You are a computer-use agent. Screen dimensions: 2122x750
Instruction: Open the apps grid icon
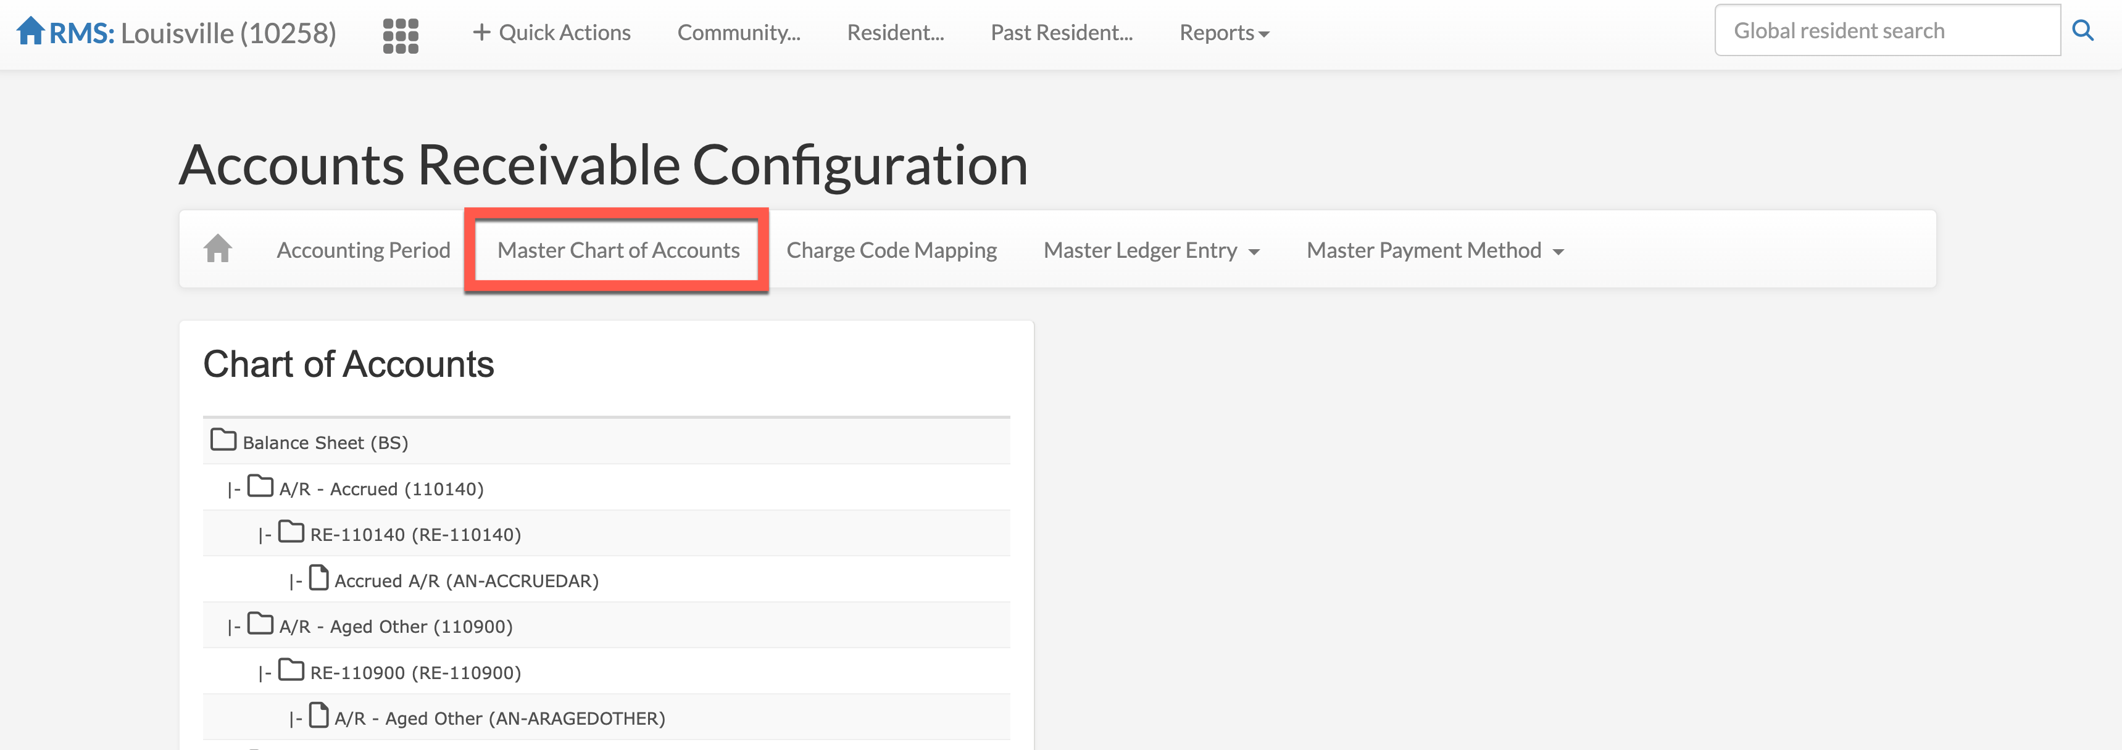click(401, 35)
